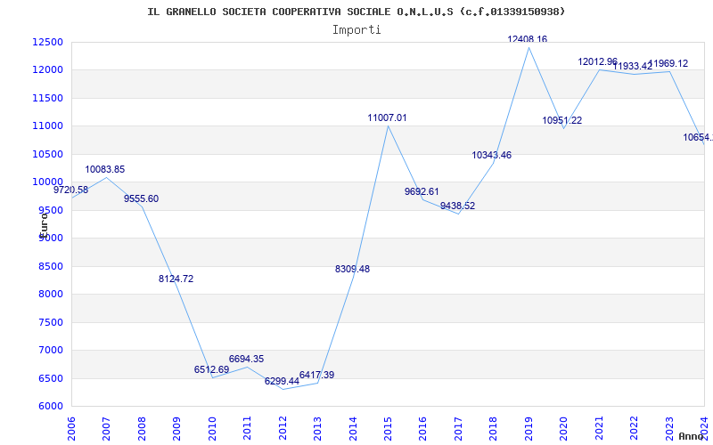This screenshot has height=445, width=713.
Task: Click data label 6694.35
Action: click(x=247, y=360)
